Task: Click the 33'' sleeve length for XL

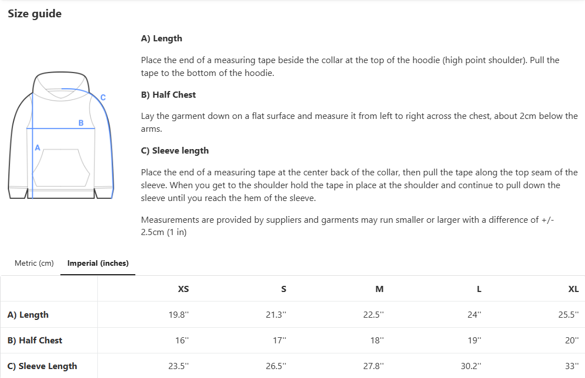Action: 572,366
